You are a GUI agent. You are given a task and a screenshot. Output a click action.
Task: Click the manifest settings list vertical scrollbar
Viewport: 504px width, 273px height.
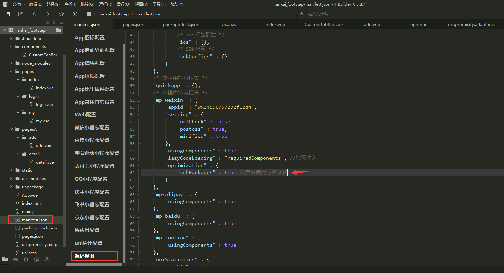(124, 153)
